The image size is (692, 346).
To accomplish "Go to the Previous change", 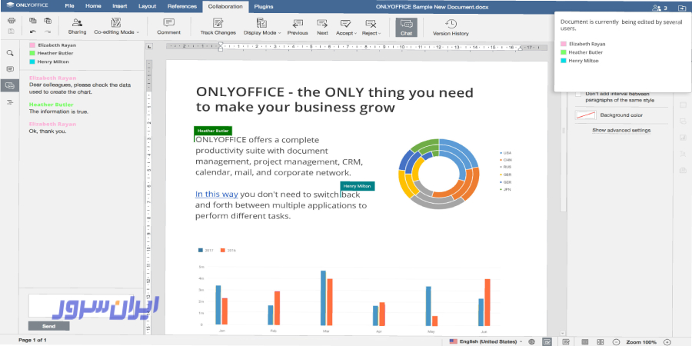I will point(298,26).
